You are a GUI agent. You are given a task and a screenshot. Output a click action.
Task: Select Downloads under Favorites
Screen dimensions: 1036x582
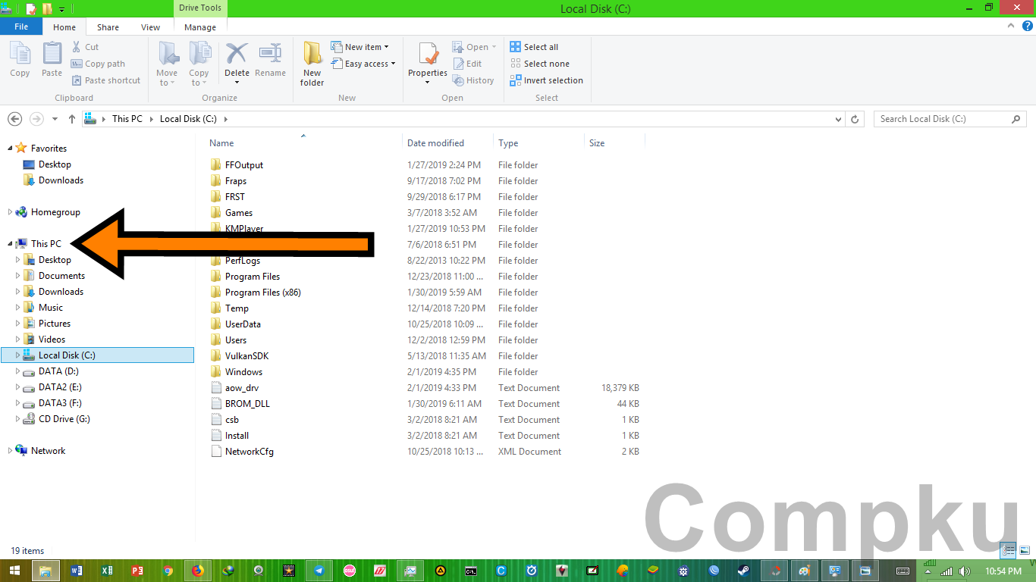point(61,180)
